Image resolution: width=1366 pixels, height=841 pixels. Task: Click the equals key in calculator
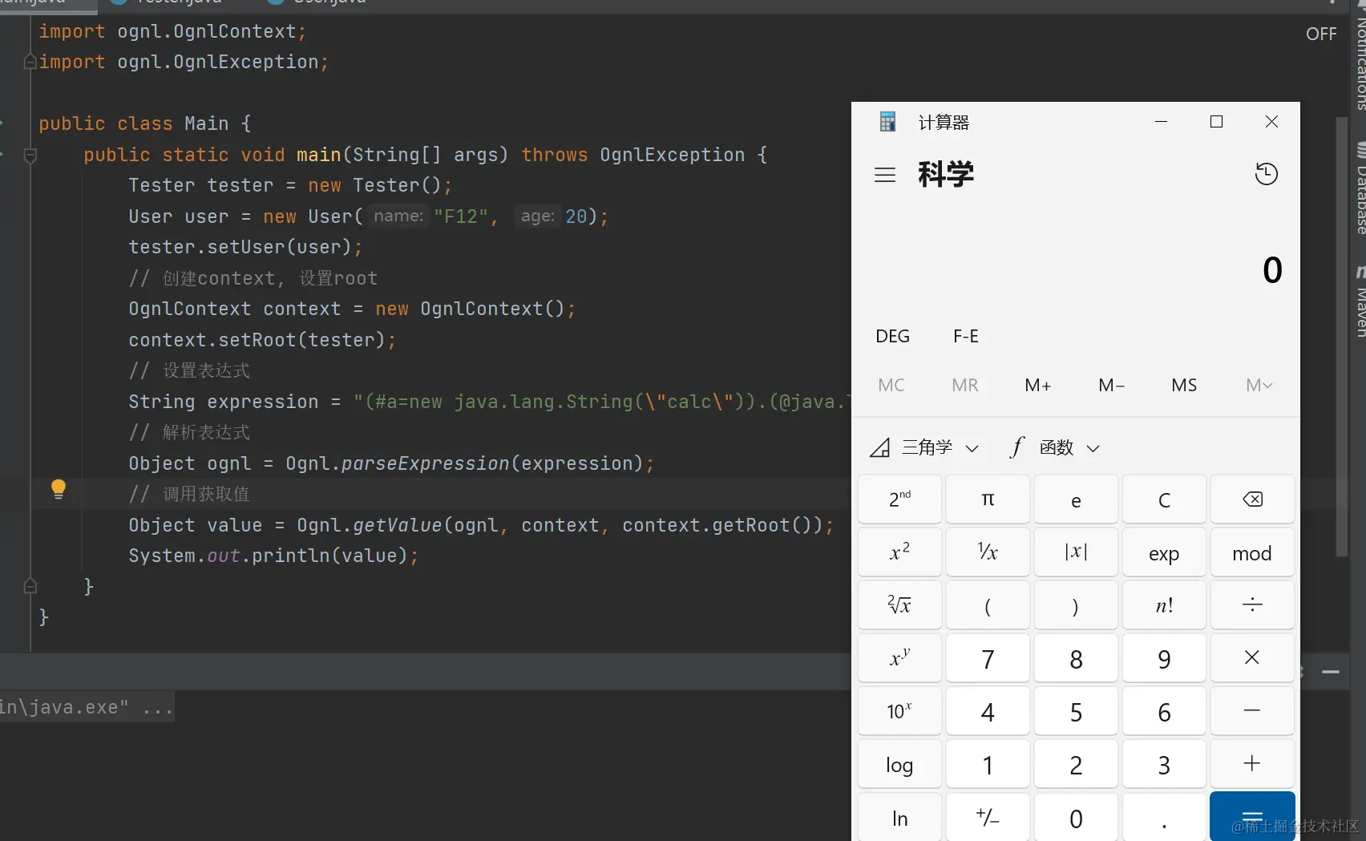1252,817
